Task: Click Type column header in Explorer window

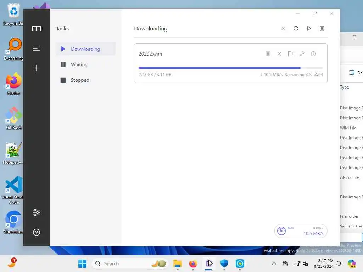Action: pos(345,87)
